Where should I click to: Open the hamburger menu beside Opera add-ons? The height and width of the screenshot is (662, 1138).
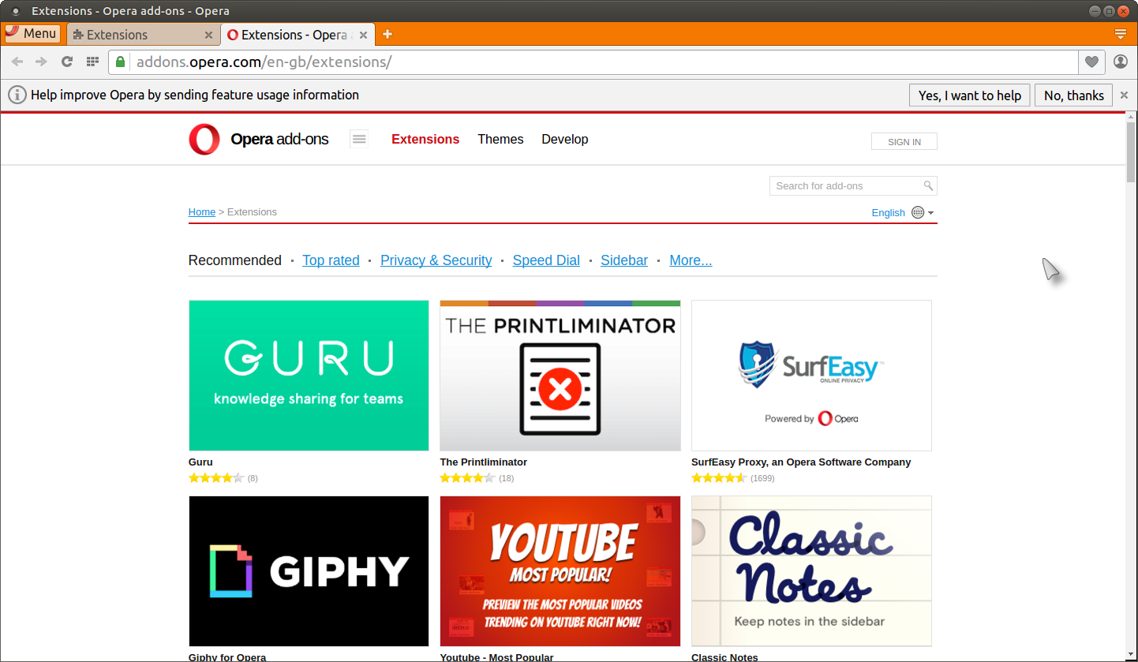click(359, 139)
